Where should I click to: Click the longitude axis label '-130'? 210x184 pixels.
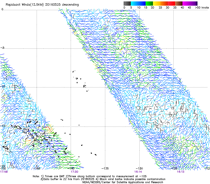coord(139,168)
